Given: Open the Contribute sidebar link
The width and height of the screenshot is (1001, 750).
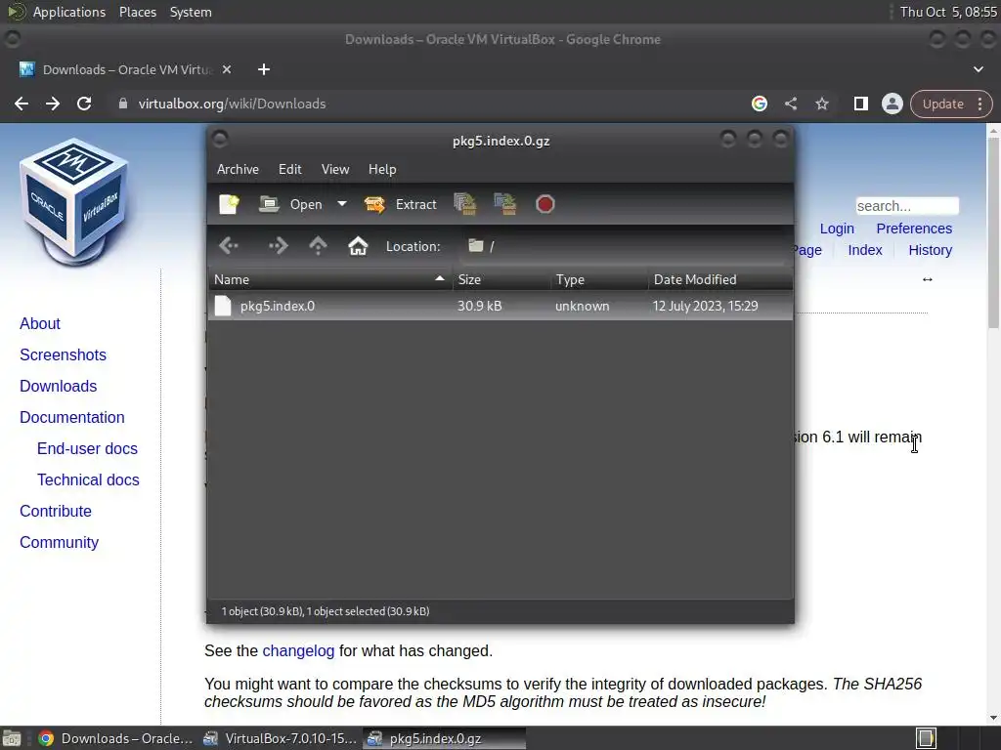Looking at the screenshot, I should 56,512.
